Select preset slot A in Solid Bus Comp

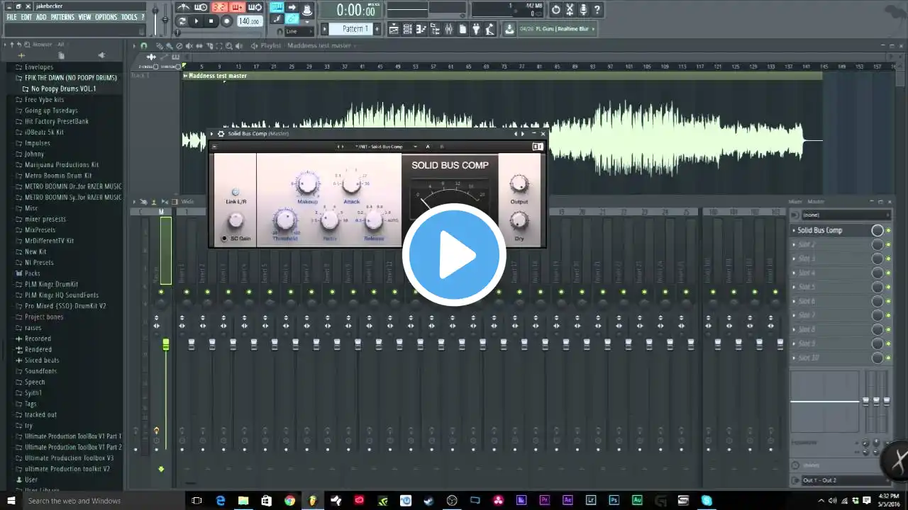tap(428, 147)
